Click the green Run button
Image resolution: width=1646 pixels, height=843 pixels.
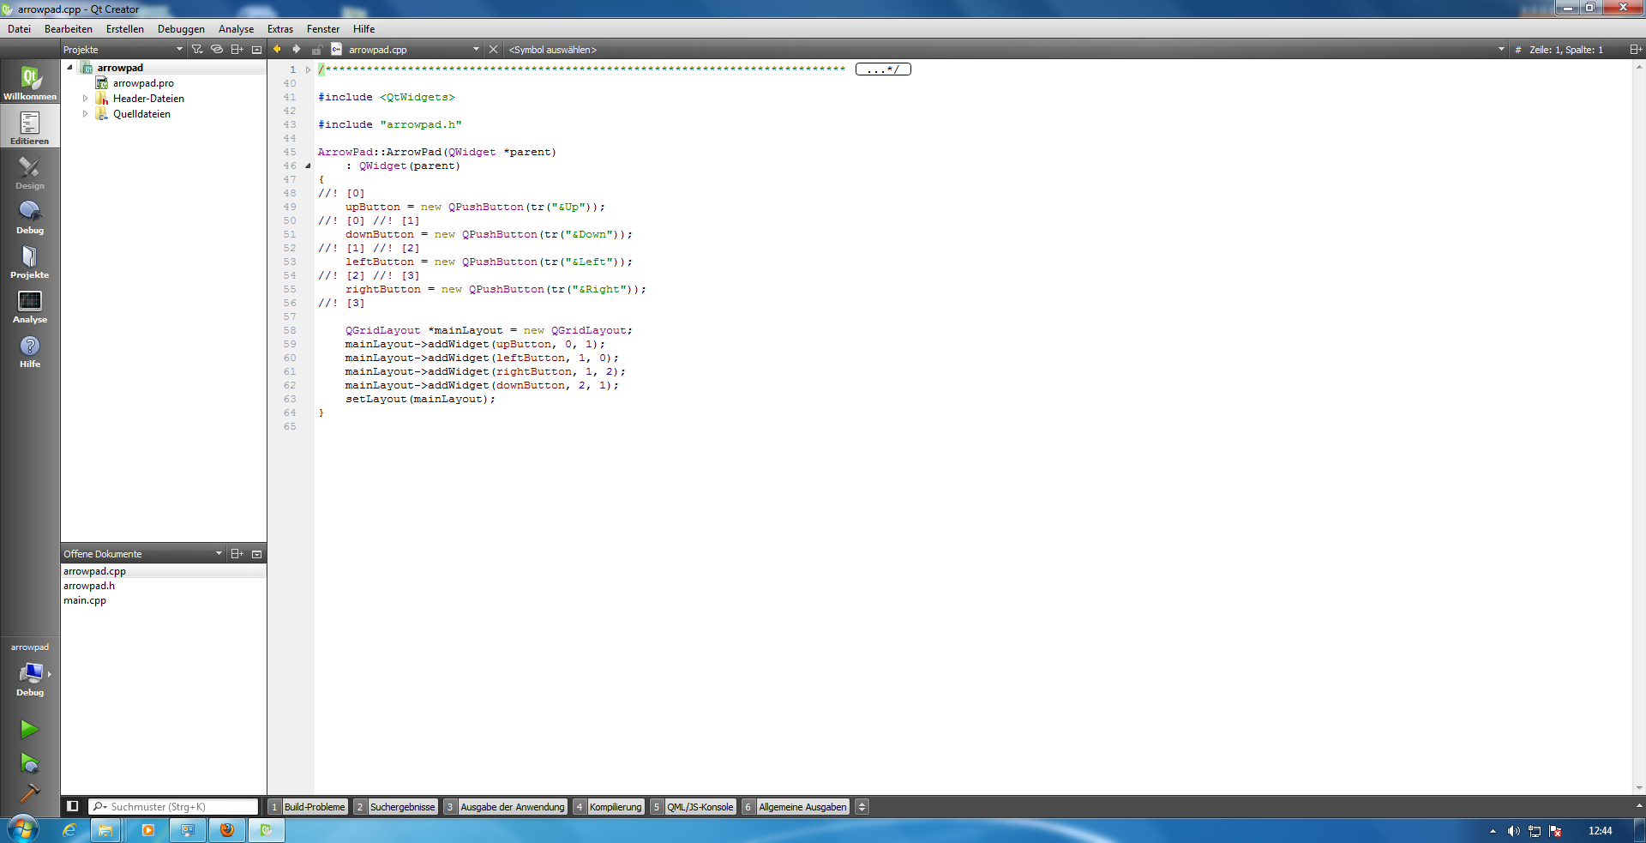click(x=29, y=729)
